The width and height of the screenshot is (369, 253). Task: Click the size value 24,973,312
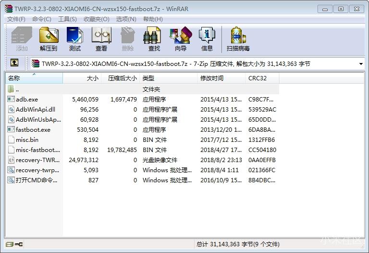84,160
